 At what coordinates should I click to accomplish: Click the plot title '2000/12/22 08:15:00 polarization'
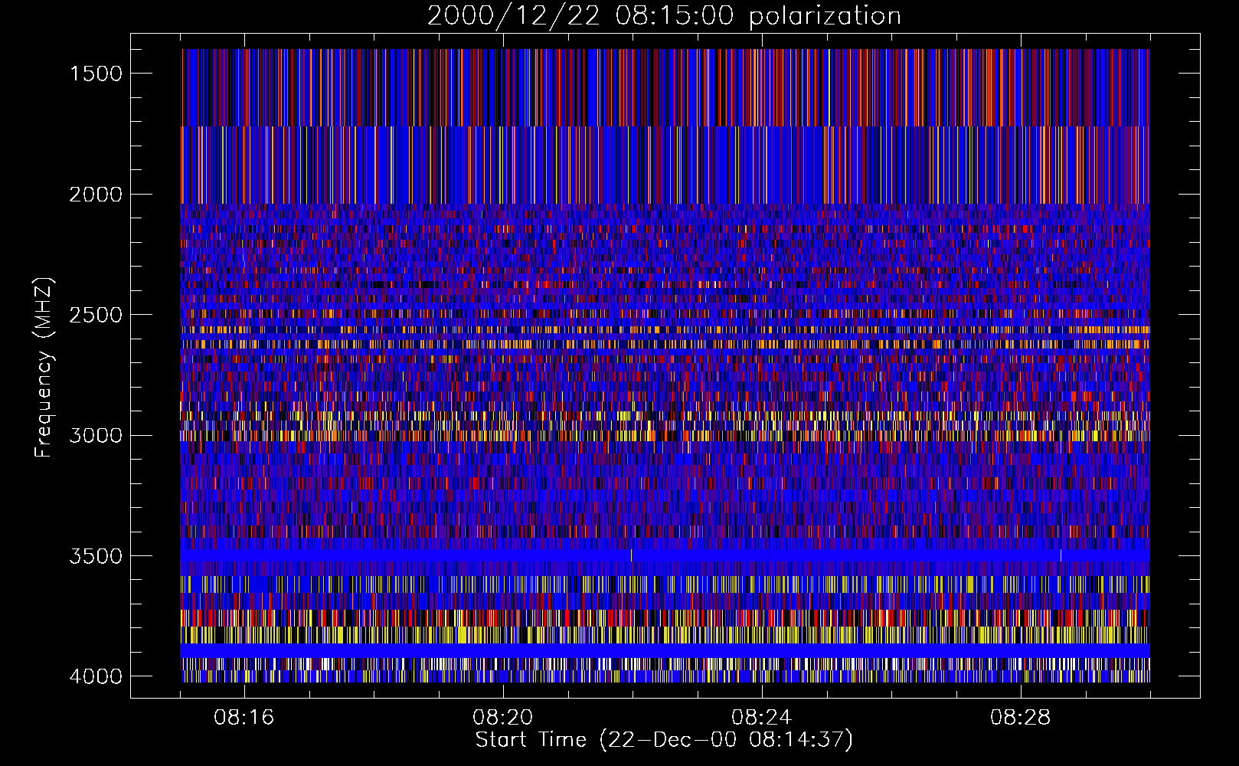coord(664,16)
